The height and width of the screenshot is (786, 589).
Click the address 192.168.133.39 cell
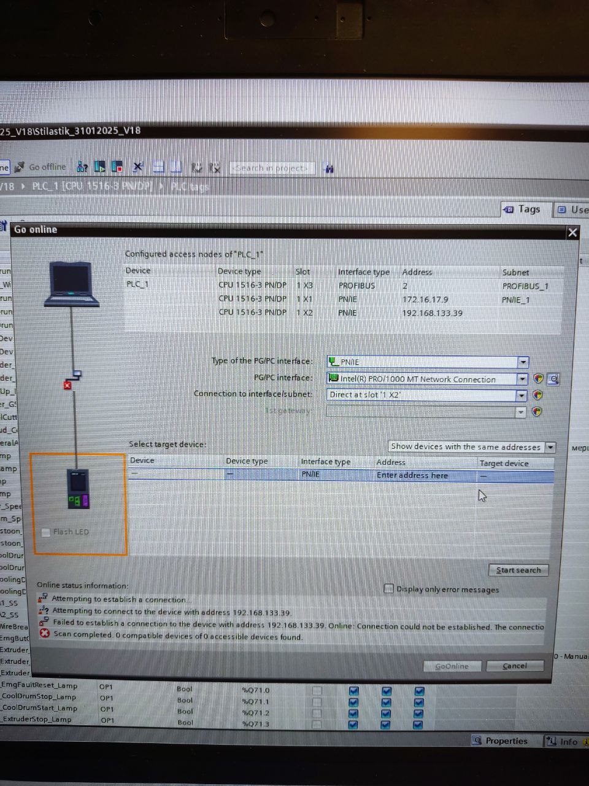432,313
